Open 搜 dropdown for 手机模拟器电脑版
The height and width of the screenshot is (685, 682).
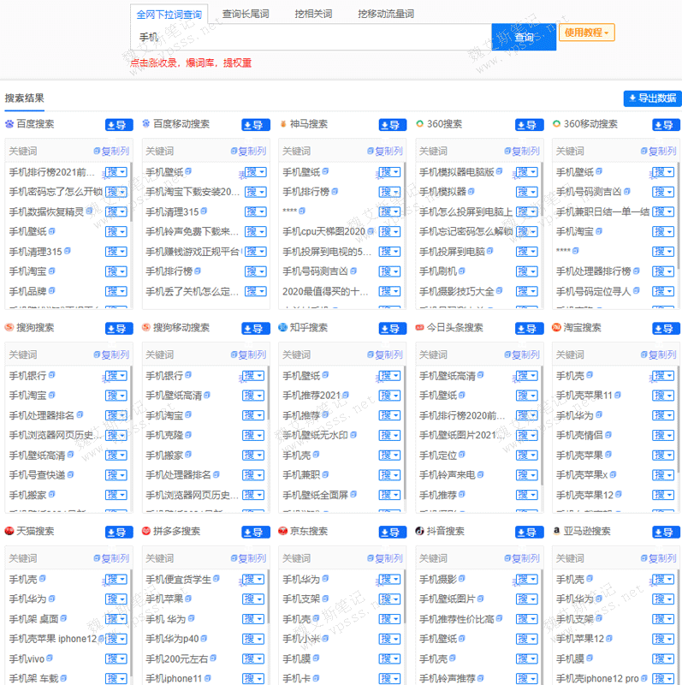(527, 172)
